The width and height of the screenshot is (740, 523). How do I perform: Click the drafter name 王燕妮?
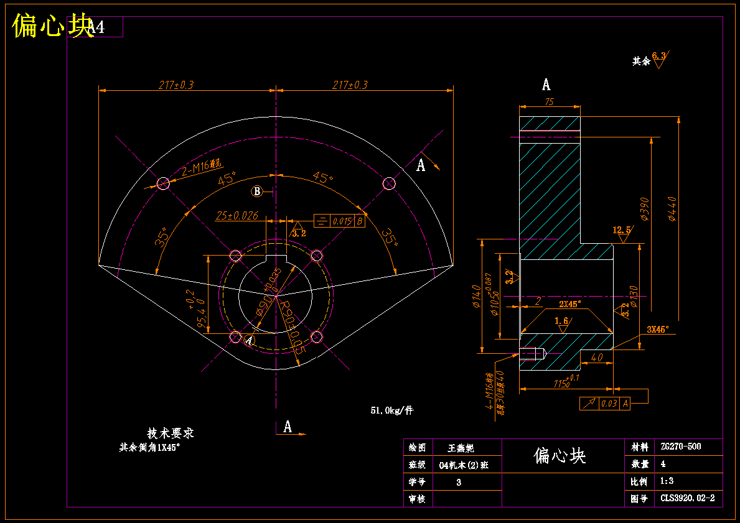(x=461, y=448)
